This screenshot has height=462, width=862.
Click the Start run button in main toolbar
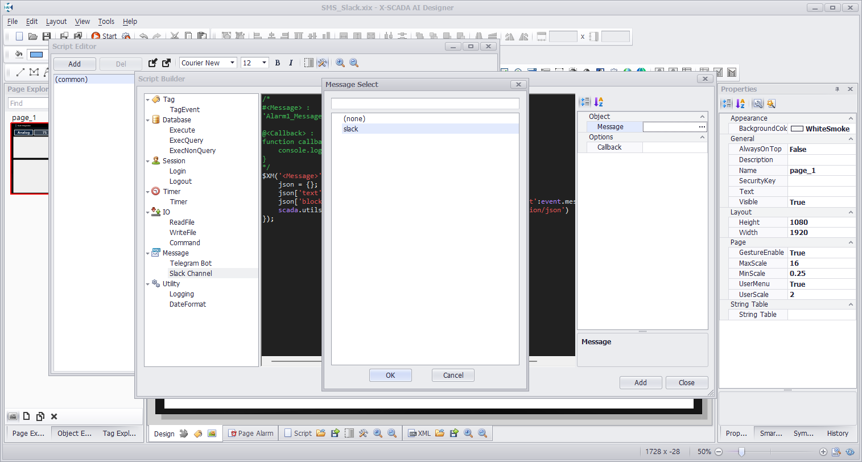click(x=104, y=36)
